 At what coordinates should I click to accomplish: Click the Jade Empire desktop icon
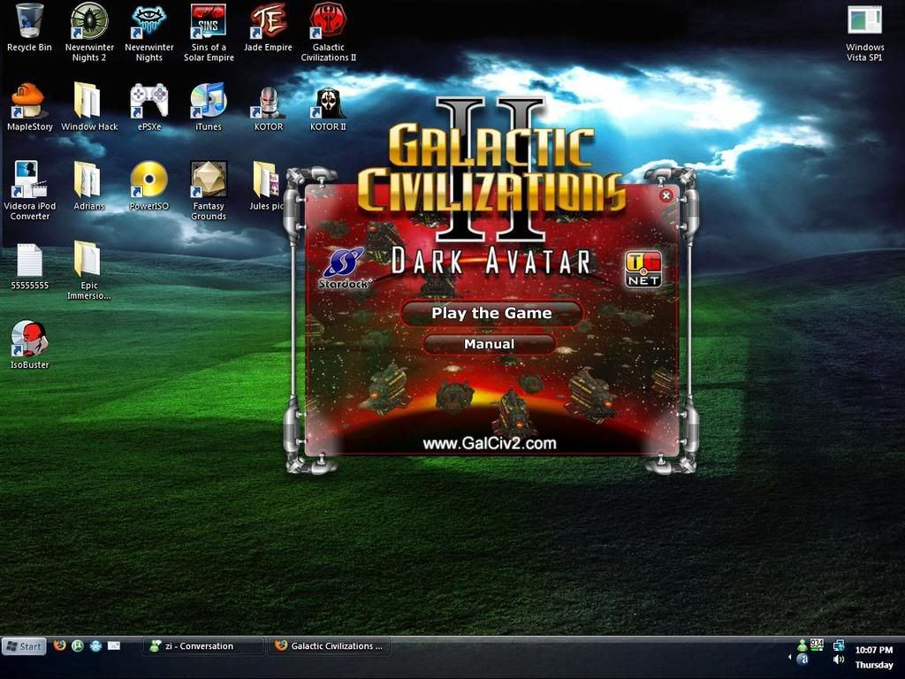[x=269, y=27]
